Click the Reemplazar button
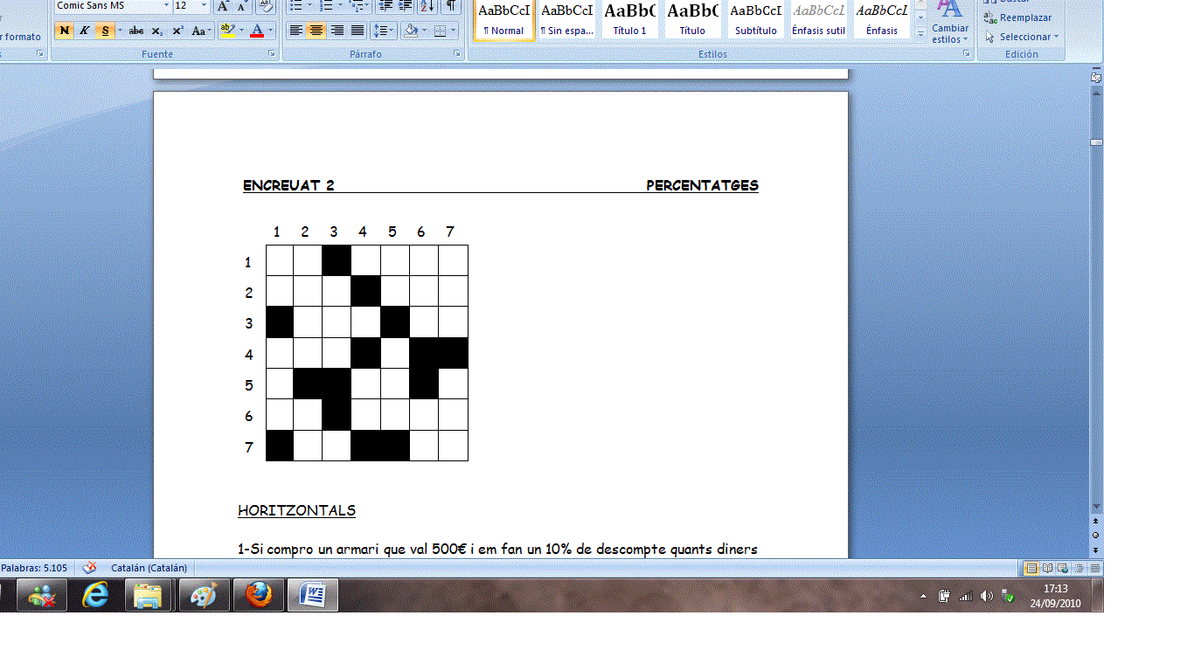The width and height of the screenshot is (1194, 671). pos(1017,17)
